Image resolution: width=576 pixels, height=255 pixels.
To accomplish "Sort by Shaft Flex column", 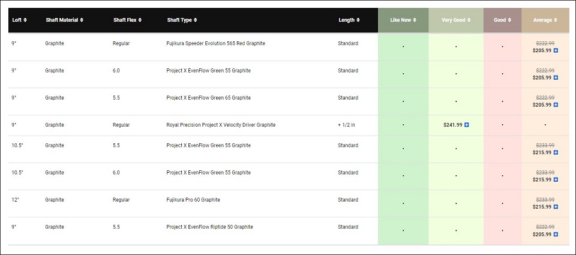I will [127, 20].
